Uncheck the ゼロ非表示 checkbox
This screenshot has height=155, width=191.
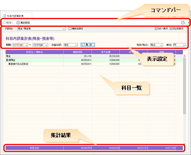click(171, 29)
